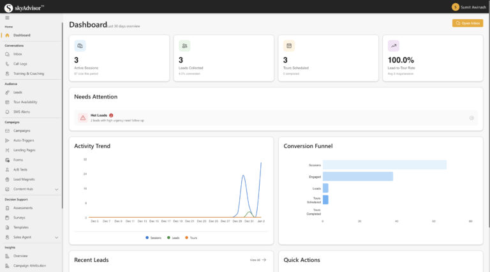Click the Sumit Awinash user avatar

pyautogui.click(x=455, y=6)
